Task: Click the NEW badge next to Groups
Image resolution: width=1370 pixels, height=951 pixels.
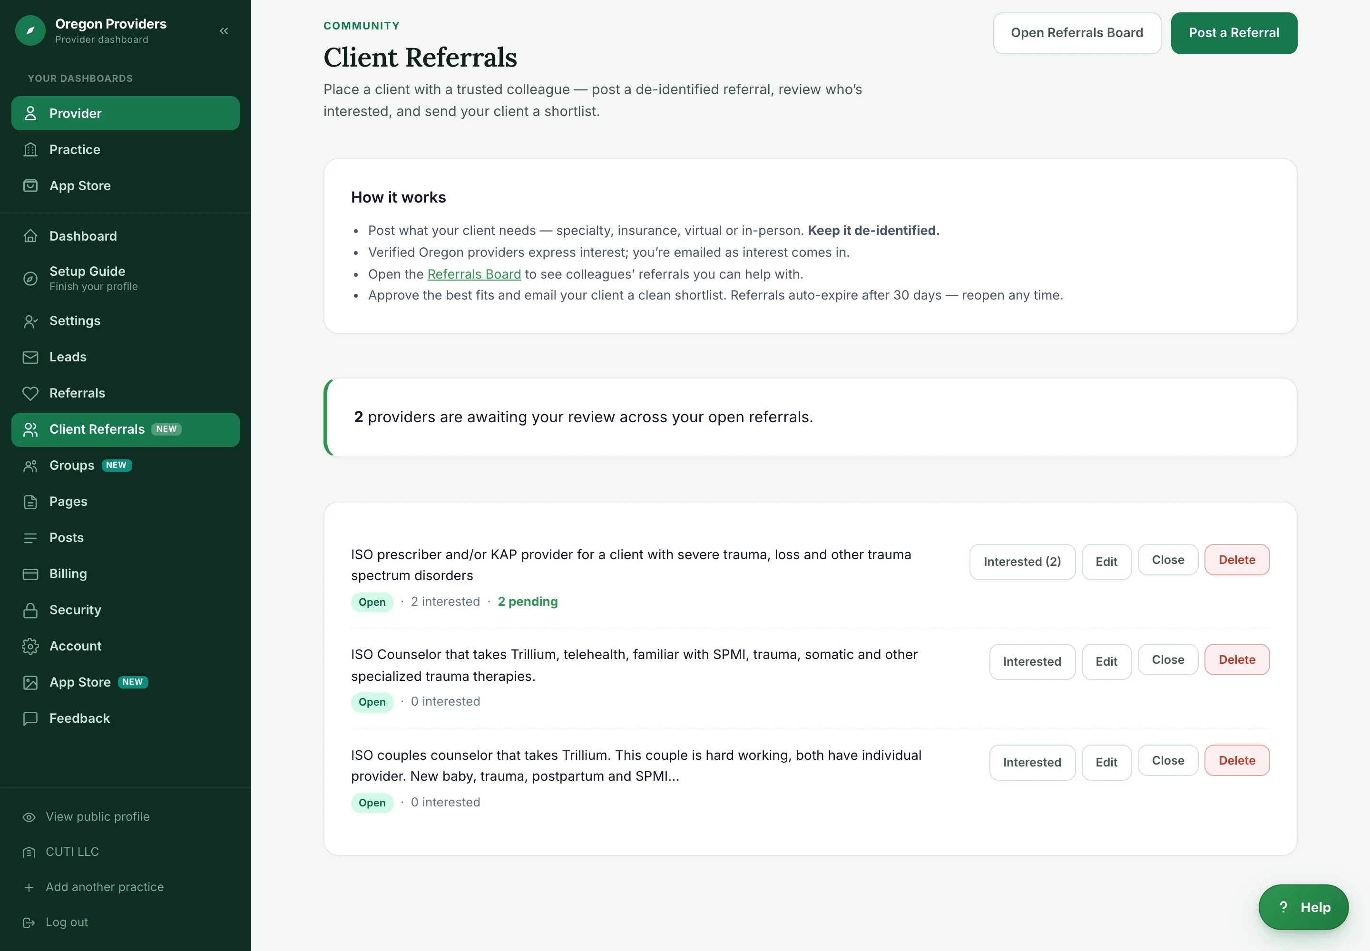Action: click(116, 466)
